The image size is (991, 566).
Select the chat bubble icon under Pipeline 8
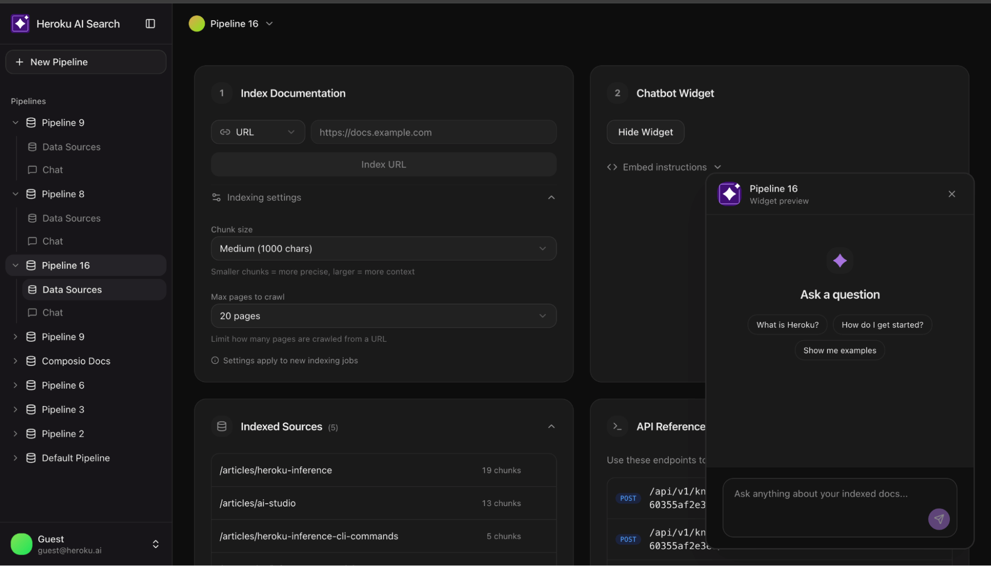32,241
